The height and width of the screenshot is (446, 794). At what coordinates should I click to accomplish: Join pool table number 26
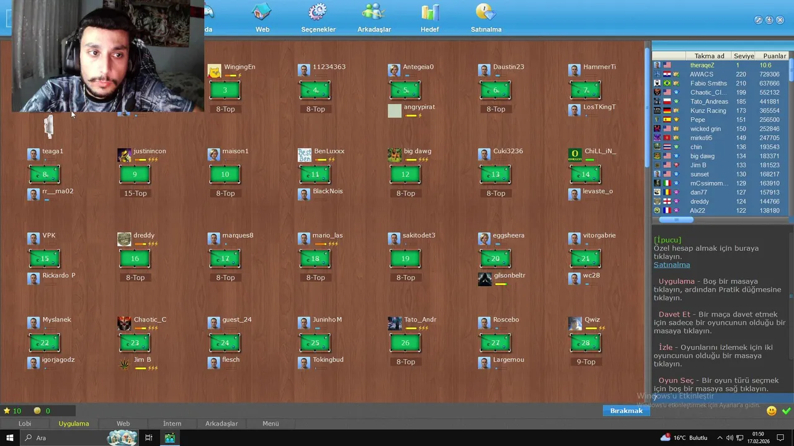(405, 343)
